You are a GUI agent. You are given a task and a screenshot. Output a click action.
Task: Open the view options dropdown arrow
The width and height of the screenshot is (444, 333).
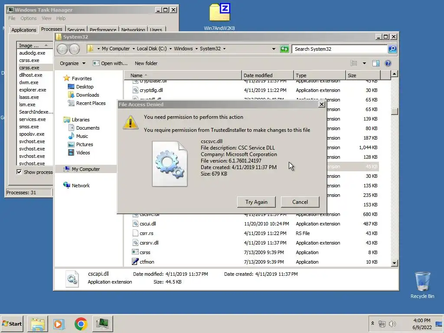pos(364,63)
